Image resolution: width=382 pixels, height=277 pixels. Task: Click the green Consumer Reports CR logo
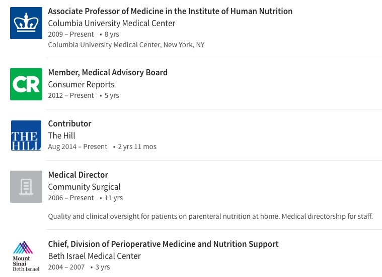pyautogui.click(x=26, y=84)
